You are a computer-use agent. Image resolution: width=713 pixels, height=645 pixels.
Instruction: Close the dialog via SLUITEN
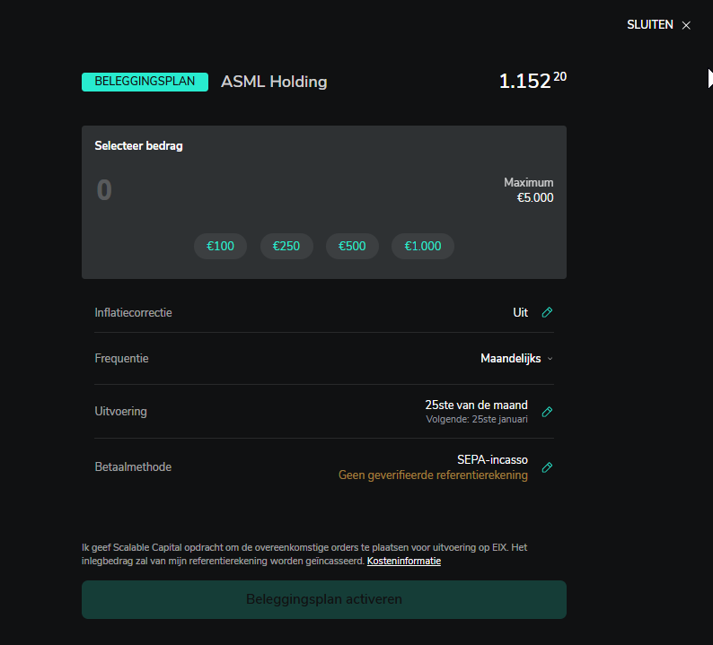(x=658, y=25)
